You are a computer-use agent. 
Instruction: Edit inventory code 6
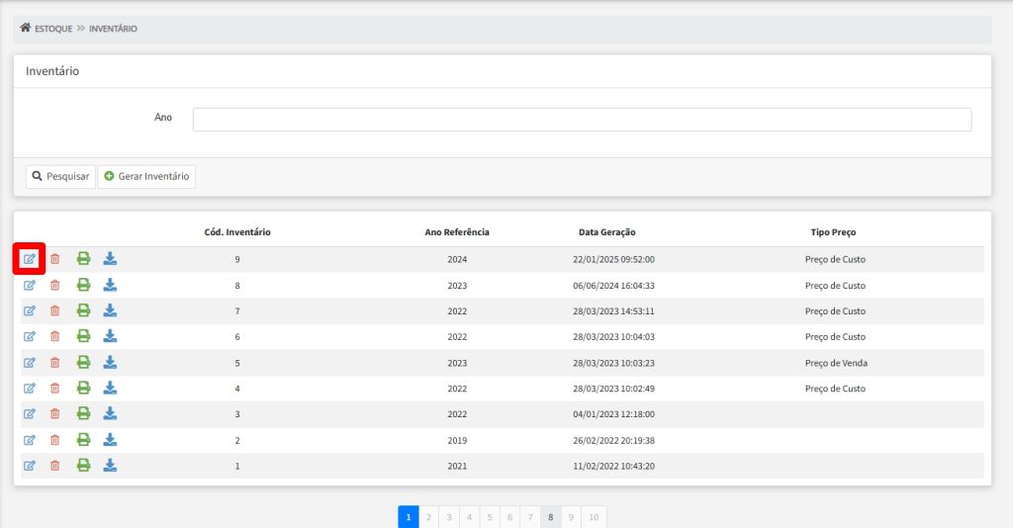click(x=30, y=336)
